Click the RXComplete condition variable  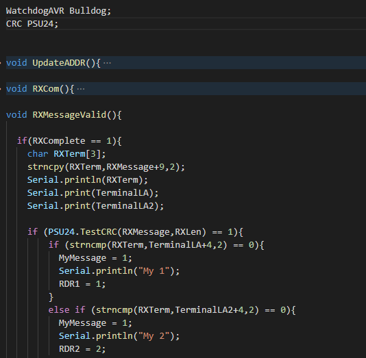click(58, 141)
